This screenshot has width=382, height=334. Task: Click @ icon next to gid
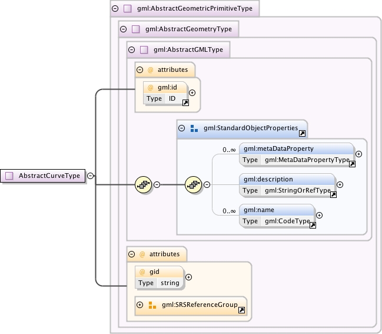[x=142, y=272]
